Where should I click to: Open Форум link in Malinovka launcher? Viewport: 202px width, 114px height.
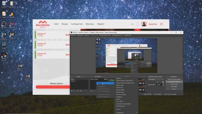tap(65, 24)
